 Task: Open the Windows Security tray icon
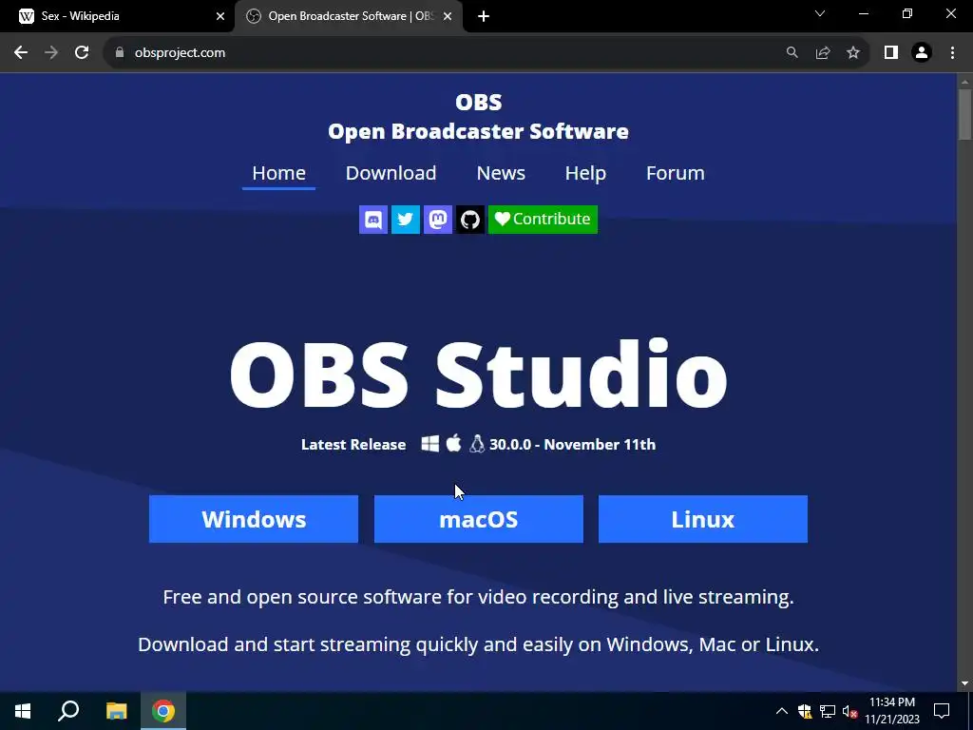(805, 711)
